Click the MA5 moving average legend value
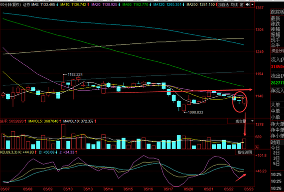The image size is (284, 192). tap(43, 4)
